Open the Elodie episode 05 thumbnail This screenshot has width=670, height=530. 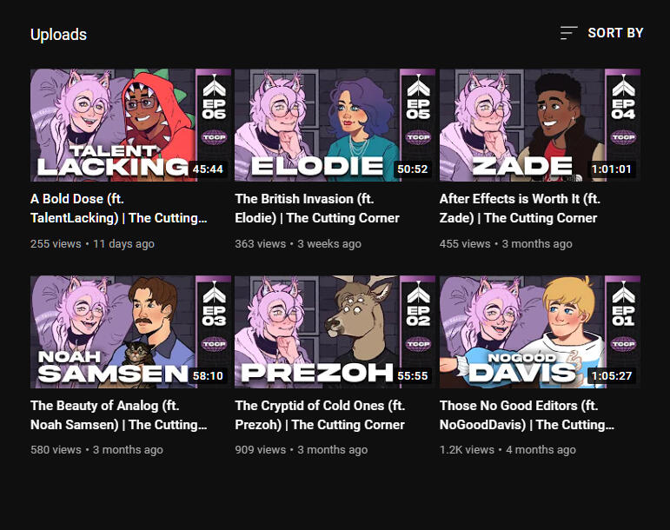pos(335,125)
